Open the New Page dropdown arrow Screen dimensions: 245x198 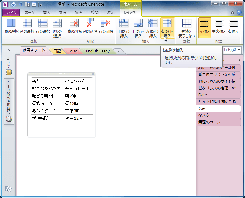tap(234, 60)
